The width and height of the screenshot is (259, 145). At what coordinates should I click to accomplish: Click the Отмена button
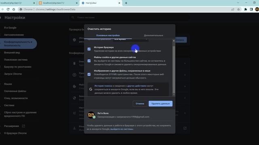[140, 104]
